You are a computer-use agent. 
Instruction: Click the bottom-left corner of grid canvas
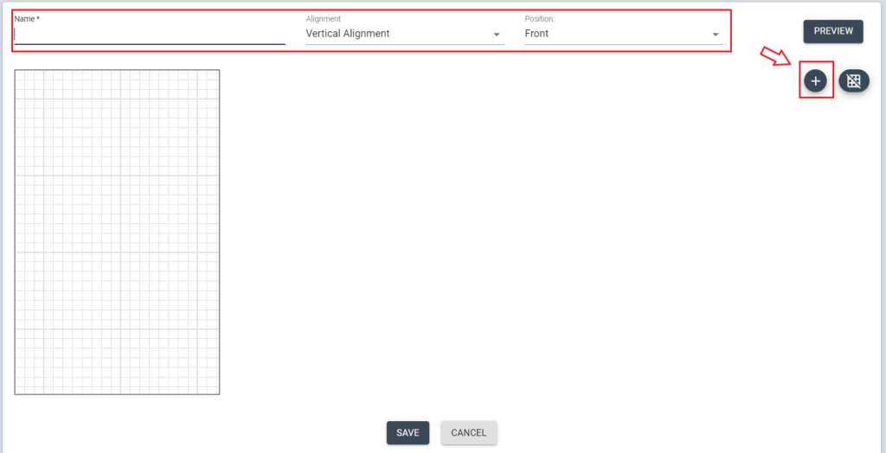point(16,392)
